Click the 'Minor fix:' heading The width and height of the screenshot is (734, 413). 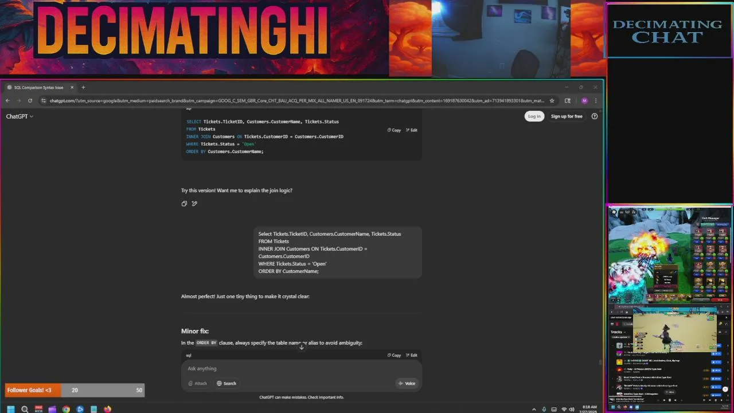(x=195, y=331)
